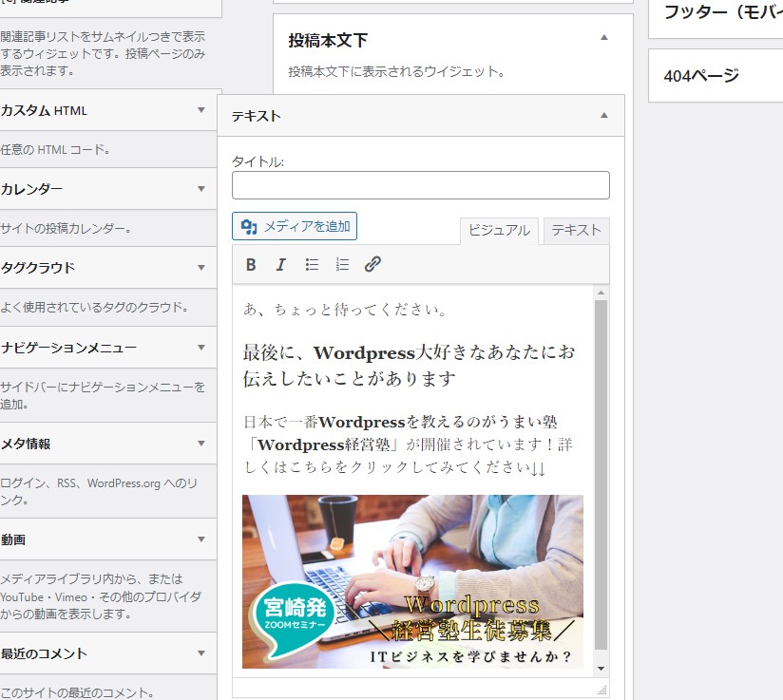
Task: Open the 404ページ widget area
Action: pyautogui.click(x=715, y=76)
